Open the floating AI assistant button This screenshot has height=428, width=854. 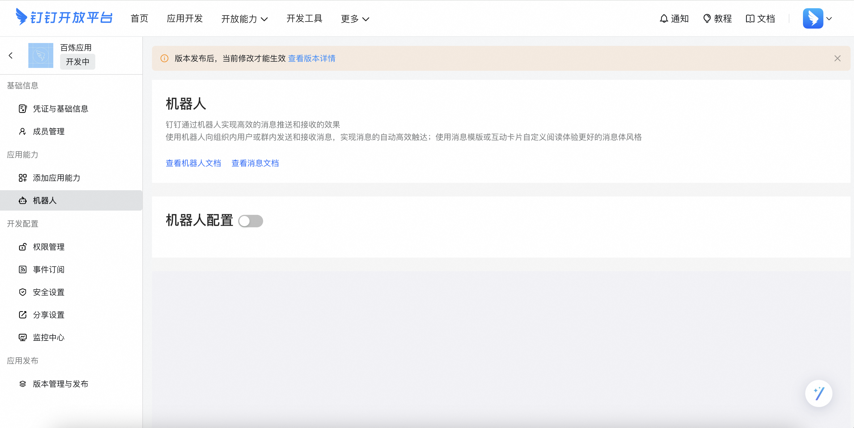click(x=818, y=393)
